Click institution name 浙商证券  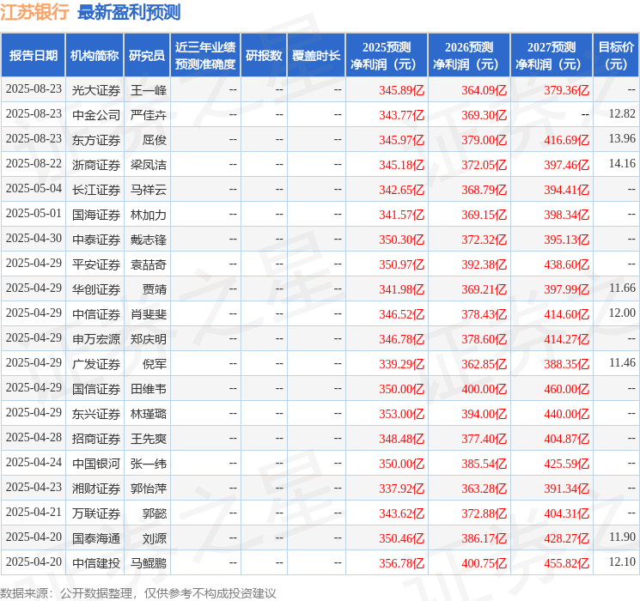pos(96,165)
